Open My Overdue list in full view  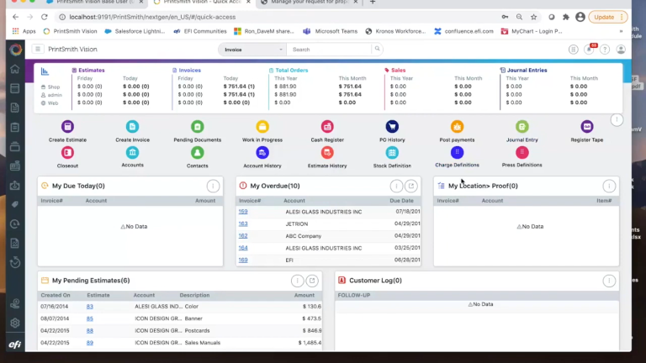411,186
